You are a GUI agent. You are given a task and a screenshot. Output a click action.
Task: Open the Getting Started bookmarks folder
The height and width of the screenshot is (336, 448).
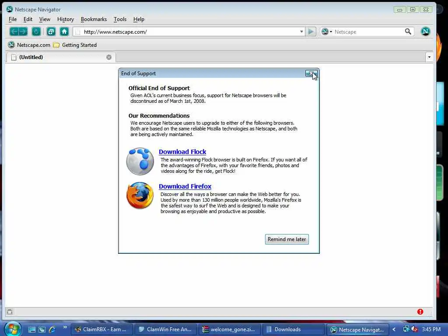75,45
